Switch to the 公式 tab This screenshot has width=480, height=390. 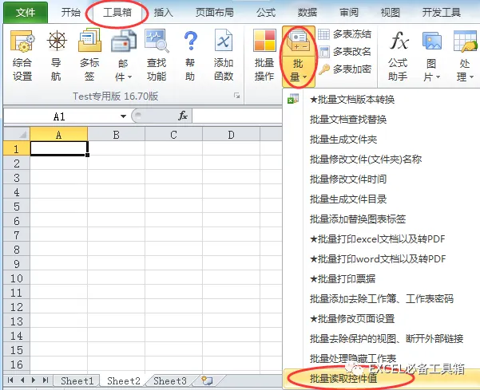click(266, 13)
